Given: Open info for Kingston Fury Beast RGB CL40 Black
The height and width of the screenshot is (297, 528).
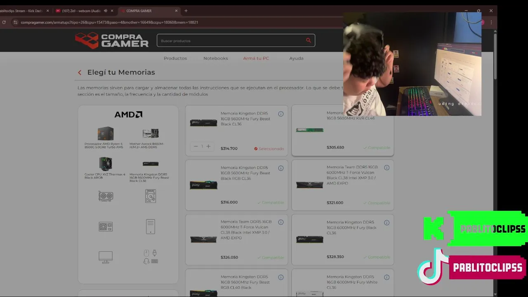Looking at the screenshot, I should [281, 277].
